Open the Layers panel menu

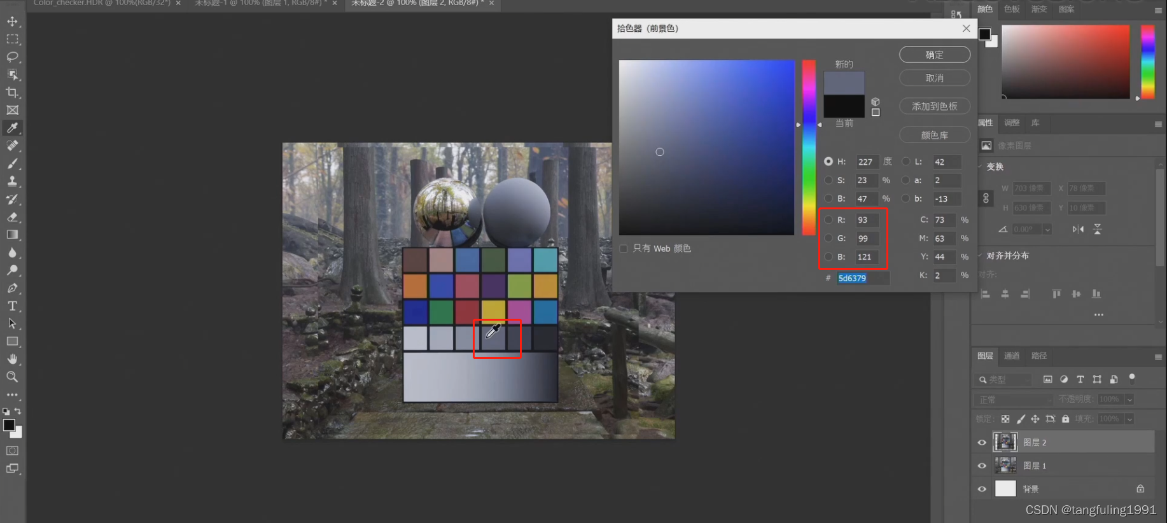coord(1158,356)
